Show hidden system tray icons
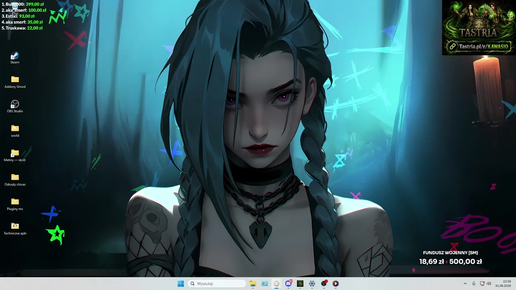The height and width of the screenshot is (290, 516). 465,284
